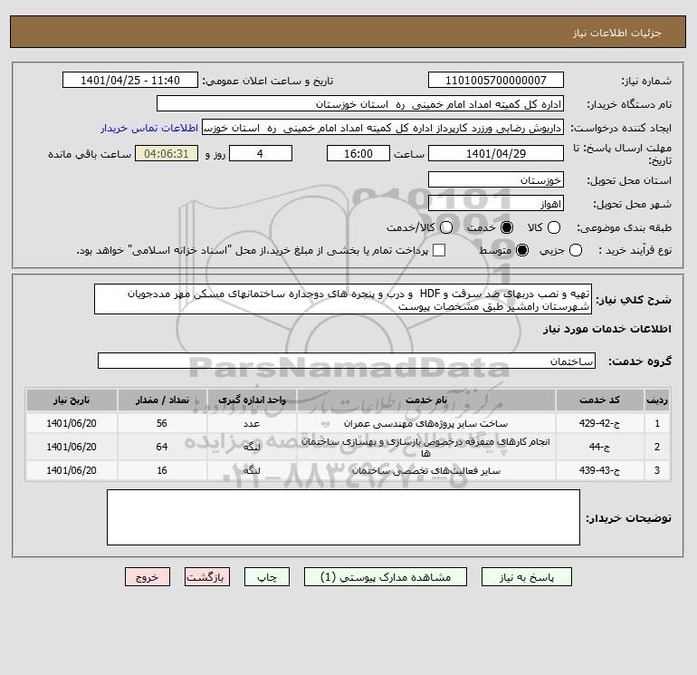Click the تاریخ نیاز column header
Viewport: 697px width, 675px height.
tap(72, 400)
